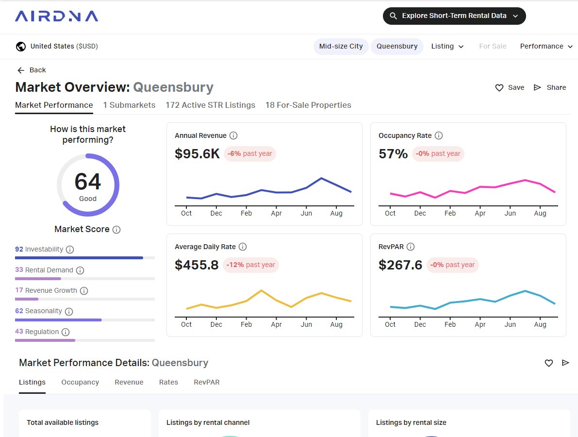The image size is (578, 437).
Task: Click the search magnifier icon
Action: coord(393,16)
